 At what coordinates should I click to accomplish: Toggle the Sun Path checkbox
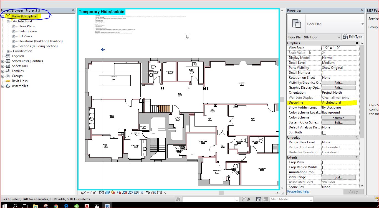[324, 133]
